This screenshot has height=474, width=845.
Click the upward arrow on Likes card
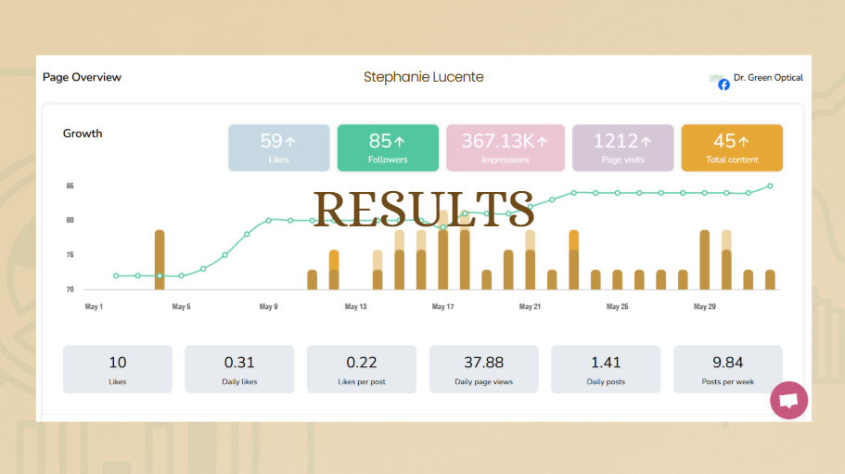tap(290, 142)
